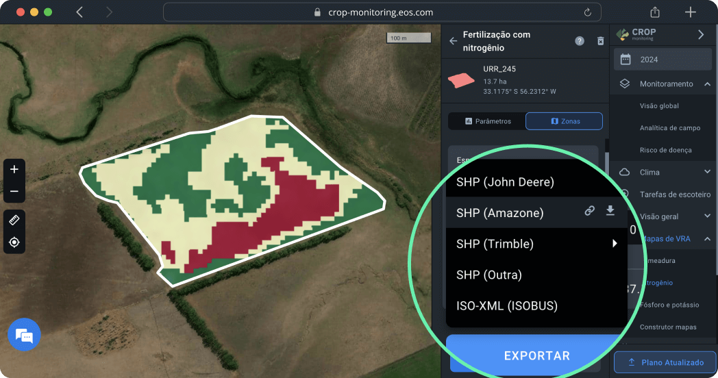Copy link for SHP (Amazone) export
Viewport: 718px width, 378px height.
point(589,212)
